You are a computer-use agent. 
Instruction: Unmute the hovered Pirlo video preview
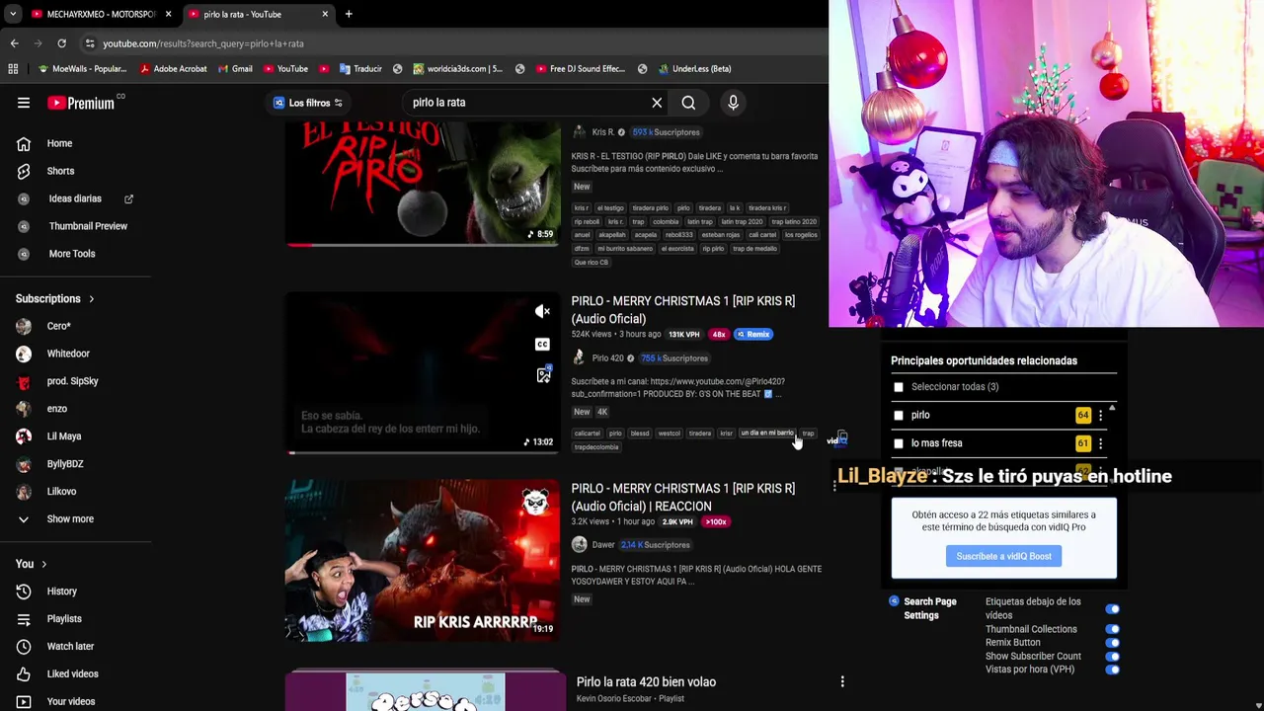point(542,312)
